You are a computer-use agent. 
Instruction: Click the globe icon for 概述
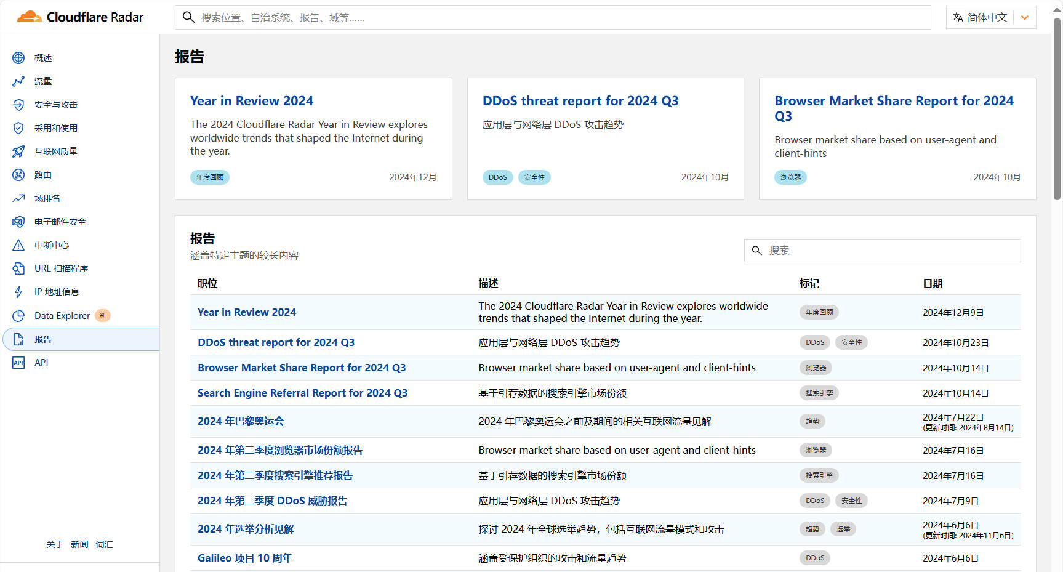[x=18, y=58]
